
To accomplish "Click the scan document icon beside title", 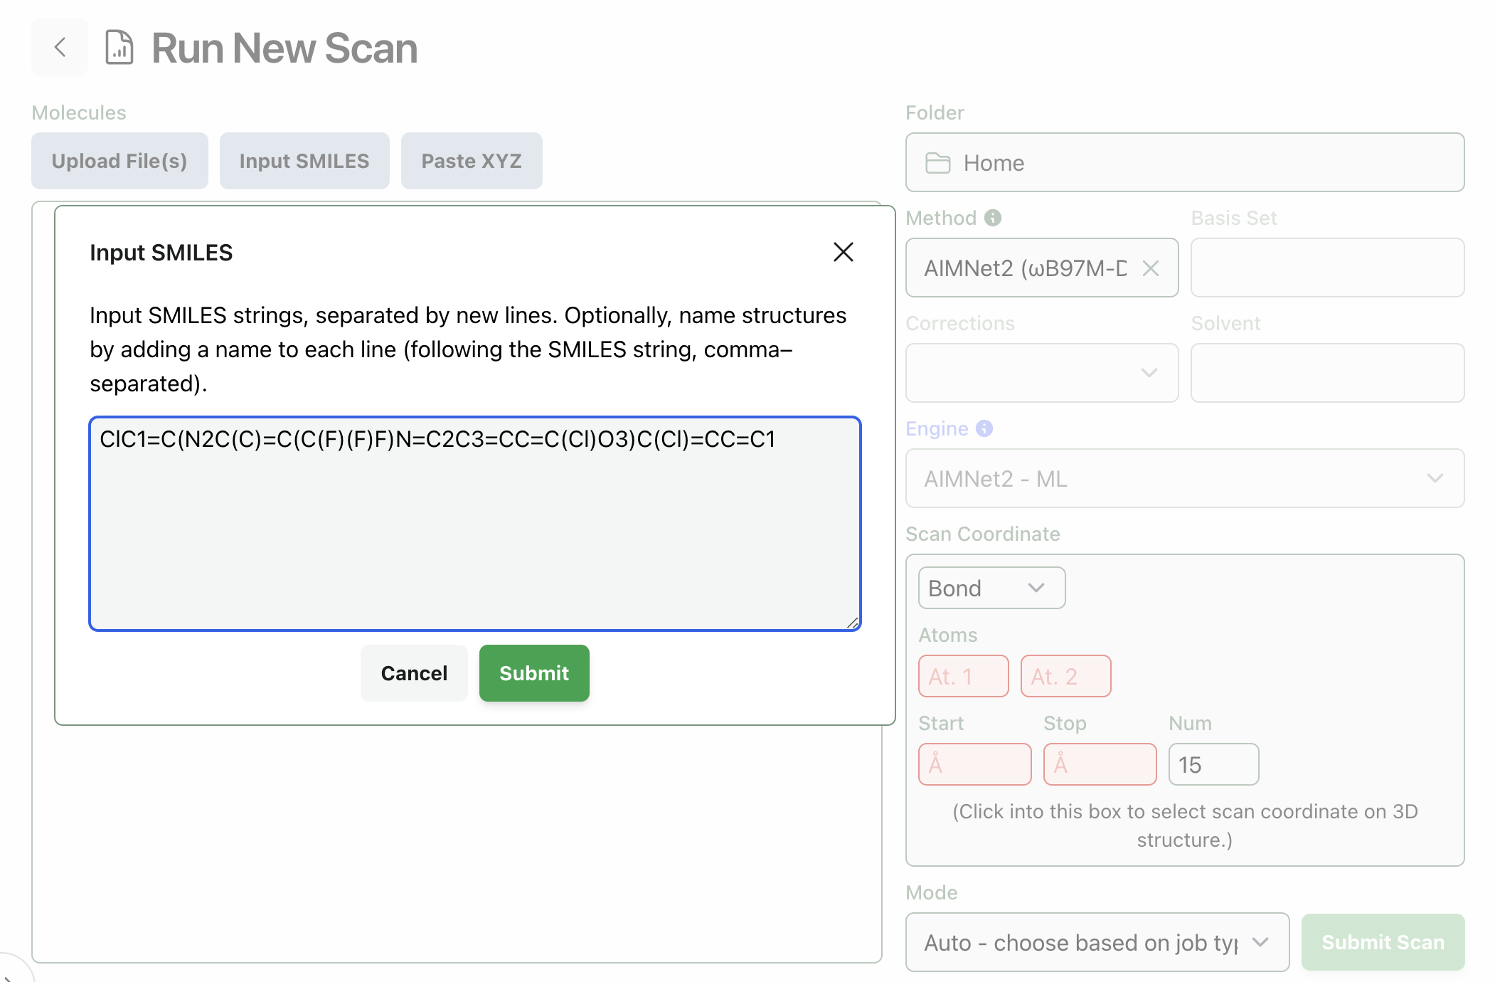I will pos(119,48).
